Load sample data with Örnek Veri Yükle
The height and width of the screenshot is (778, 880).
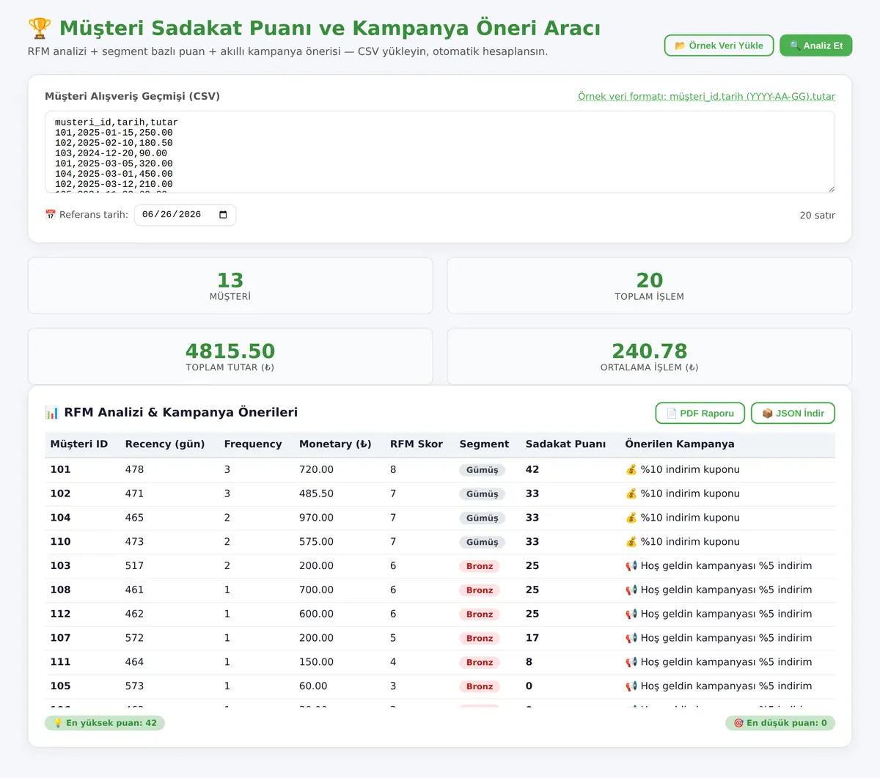719,45
